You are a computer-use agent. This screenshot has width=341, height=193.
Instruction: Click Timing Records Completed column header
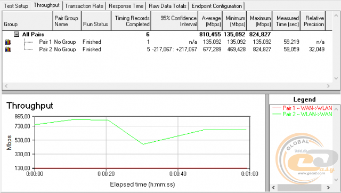tap(131, 21)
